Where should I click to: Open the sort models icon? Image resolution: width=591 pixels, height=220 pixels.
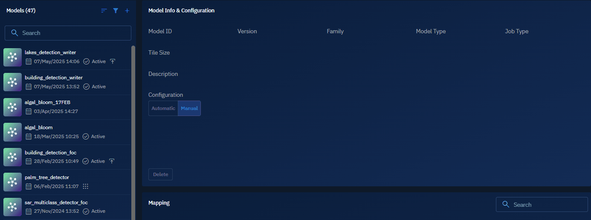[x=104, y=11]
